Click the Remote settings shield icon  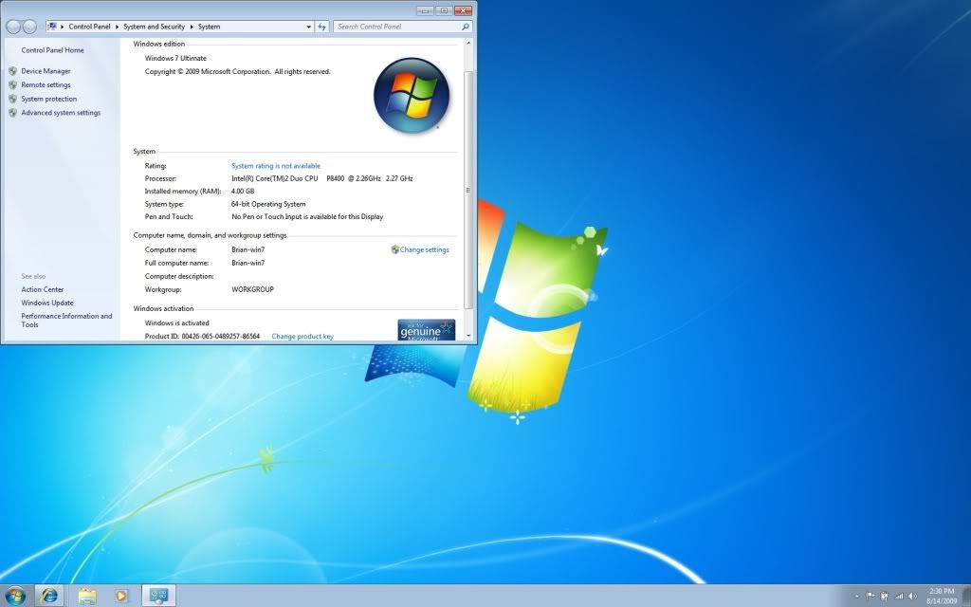[x=12, y=84]
